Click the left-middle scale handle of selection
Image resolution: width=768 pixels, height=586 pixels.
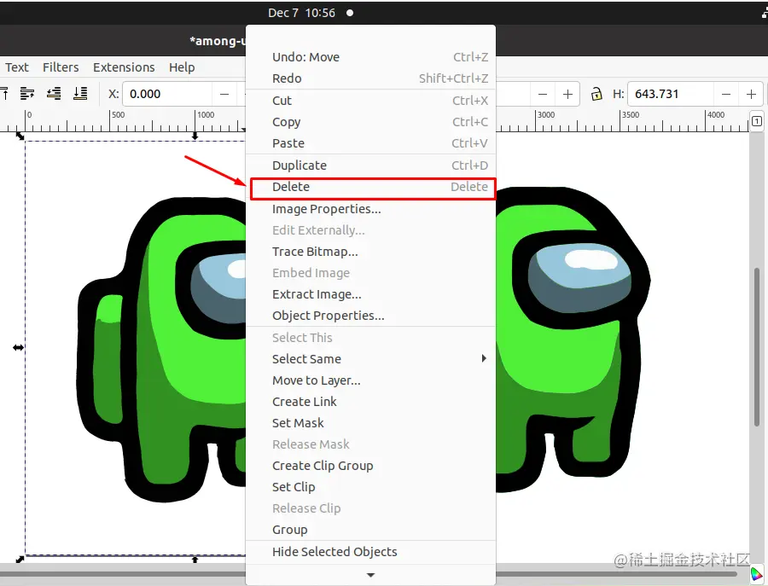(18, 347)
